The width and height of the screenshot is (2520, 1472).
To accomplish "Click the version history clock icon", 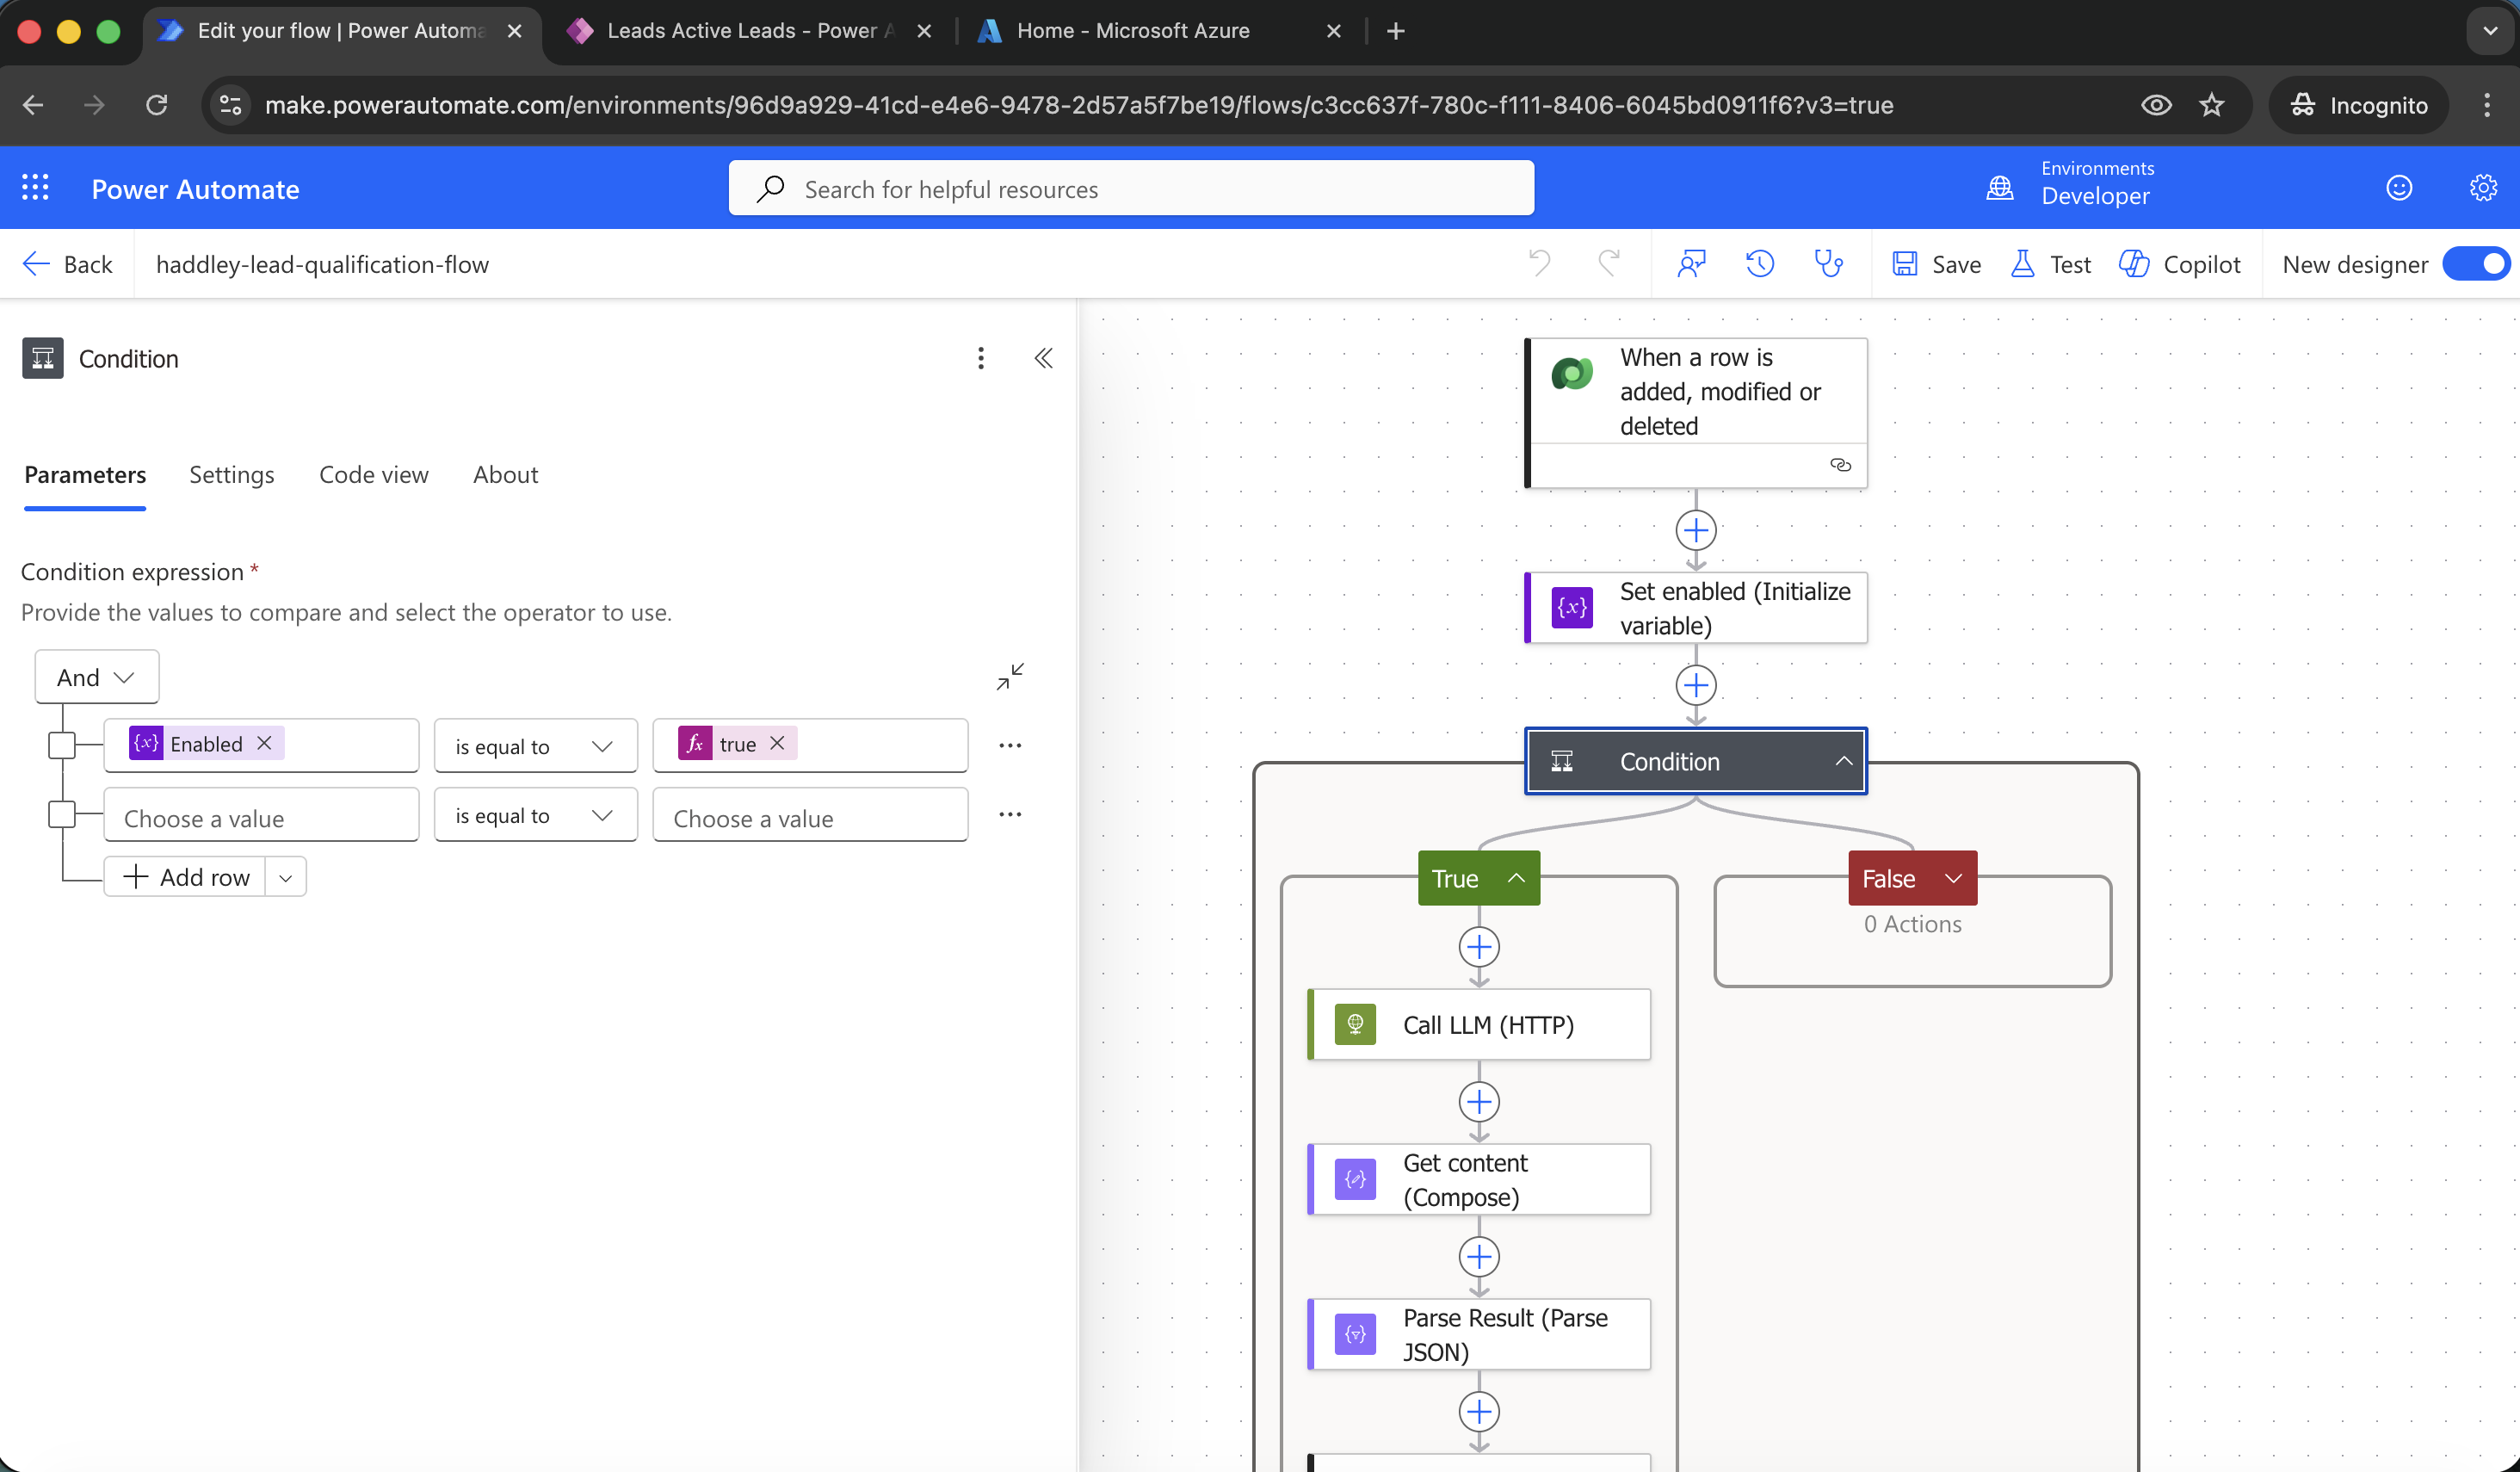I will 1760,264.
